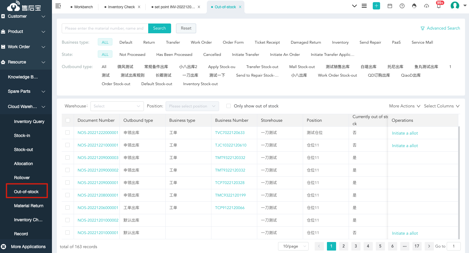Screen dimensions: 469x253
Task: Open the calendar icon in the top bar
Action: coord(390,6)
